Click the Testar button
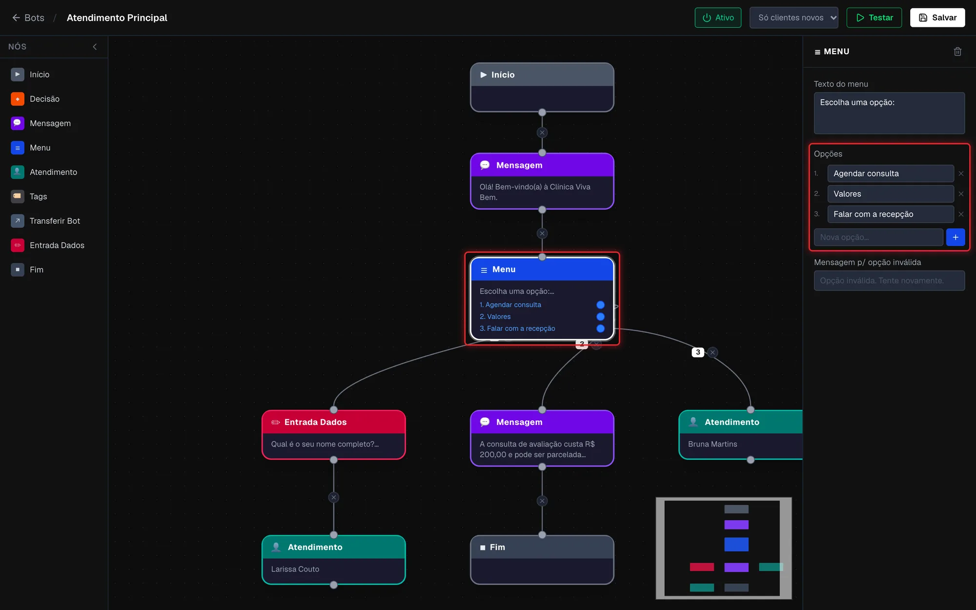Viewport: 976px width, 610px height. 874,18
